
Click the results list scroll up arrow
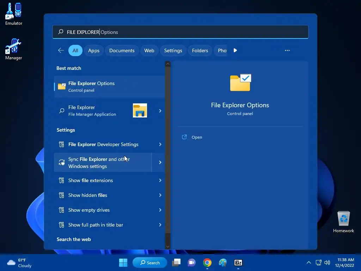pos(168,64)
